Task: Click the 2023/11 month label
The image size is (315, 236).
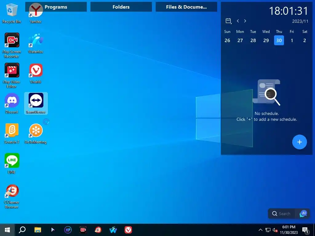Action: [x=300, y=21]
